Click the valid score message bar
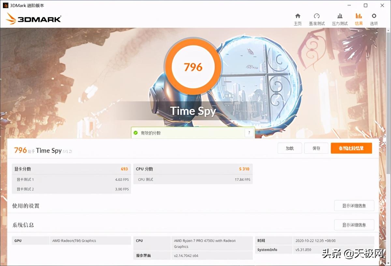Image resolution: width=391 pixels, height=266 pixels. point(193,133)
